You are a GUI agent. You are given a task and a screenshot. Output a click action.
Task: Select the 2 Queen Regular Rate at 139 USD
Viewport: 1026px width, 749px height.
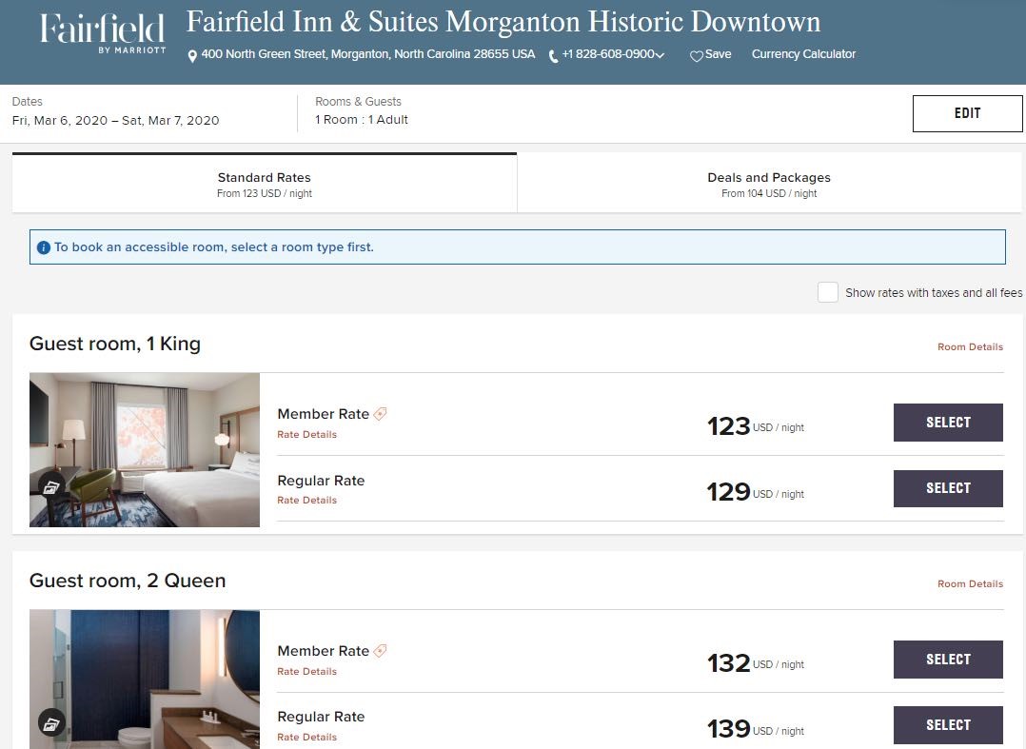point(948,725)
